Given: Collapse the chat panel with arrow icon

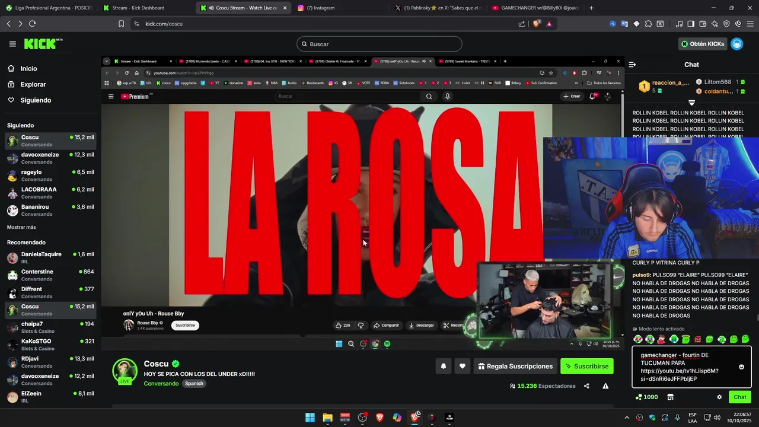Looking at the screenshot, I should [632, 65].
